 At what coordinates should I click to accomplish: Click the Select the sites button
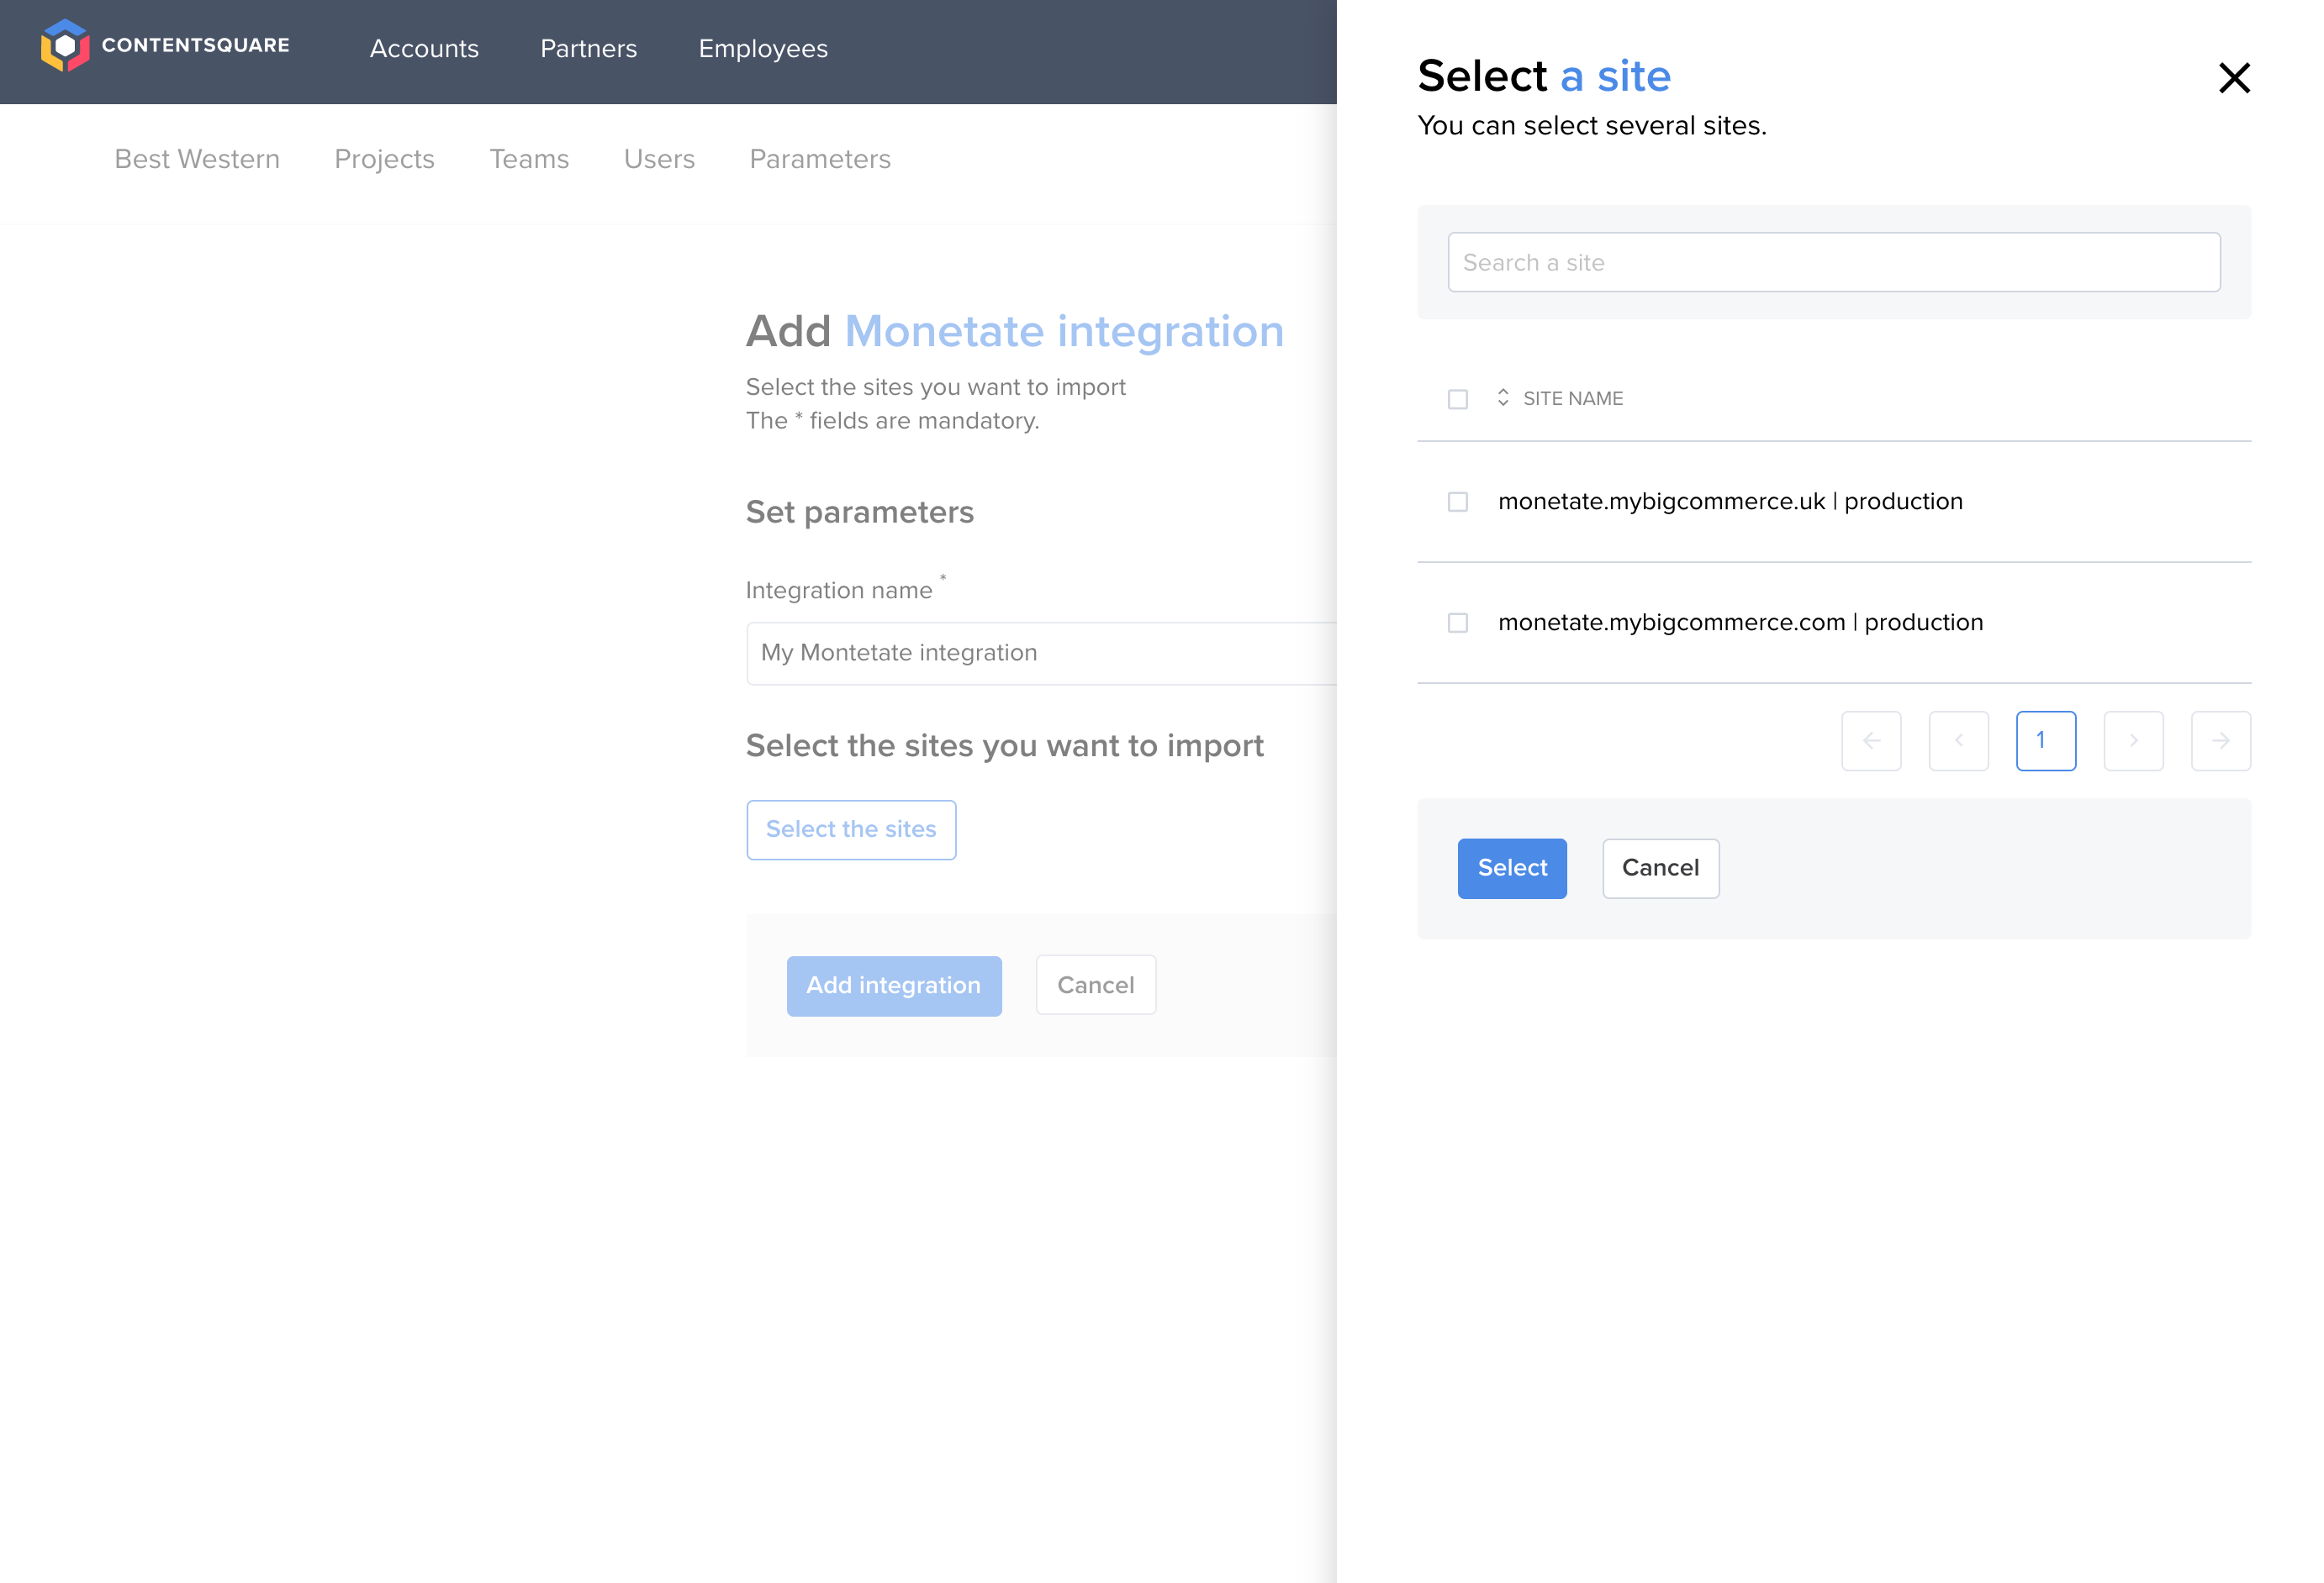(851, 829)
